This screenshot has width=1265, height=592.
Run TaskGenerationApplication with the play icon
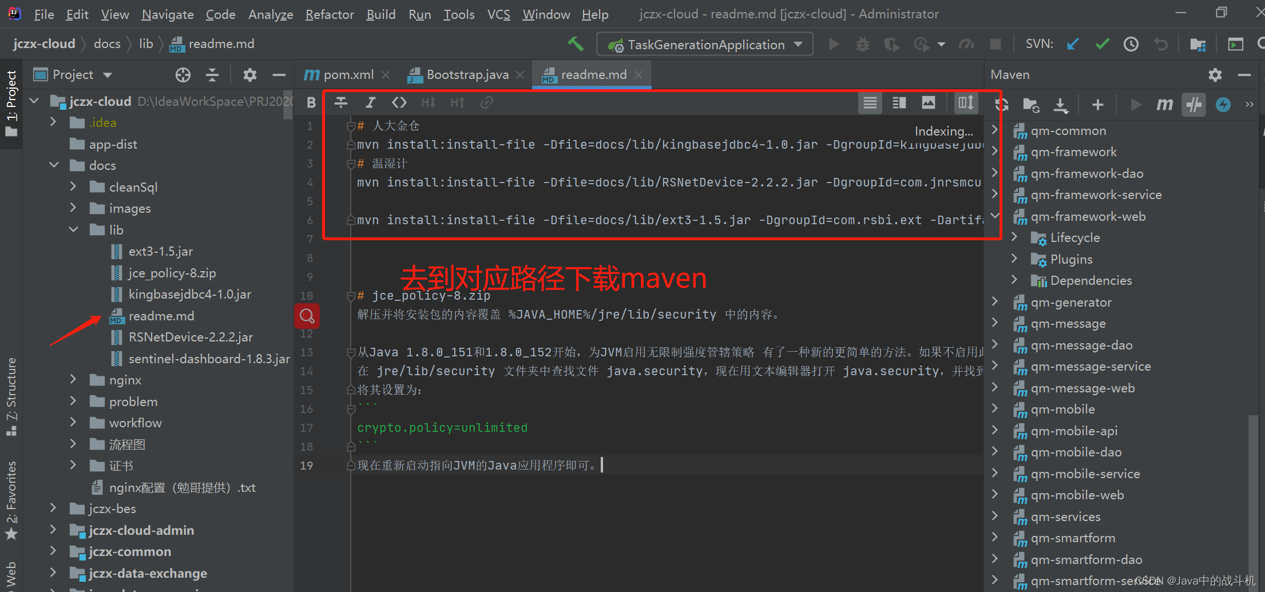pyautogui.click(x=834, y=44)
